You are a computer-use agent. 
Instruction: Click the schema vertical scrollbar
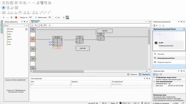click(149, 37)
